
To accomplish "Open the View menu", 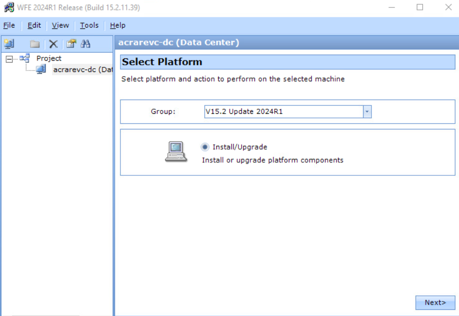I will point(60,25).
